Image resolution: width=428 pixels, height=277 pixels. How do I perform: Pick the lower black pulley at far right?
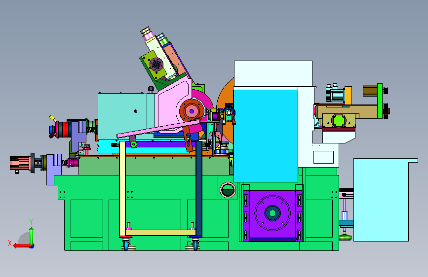[386, 111]
